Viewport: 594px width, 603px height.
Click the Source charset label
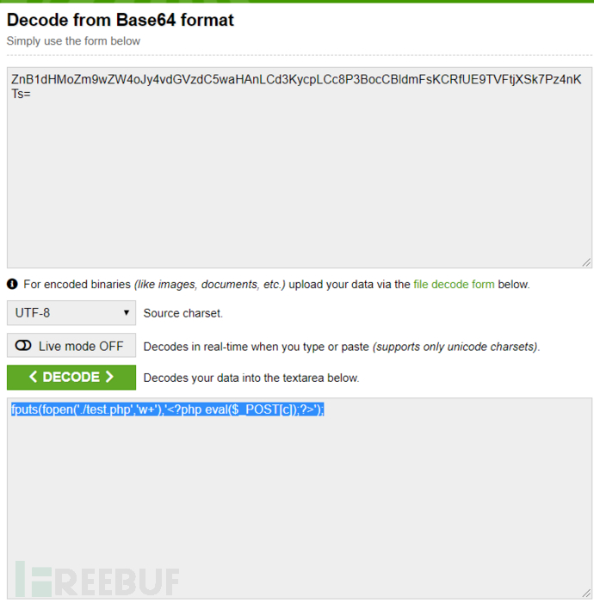click(x=183, y=313)
